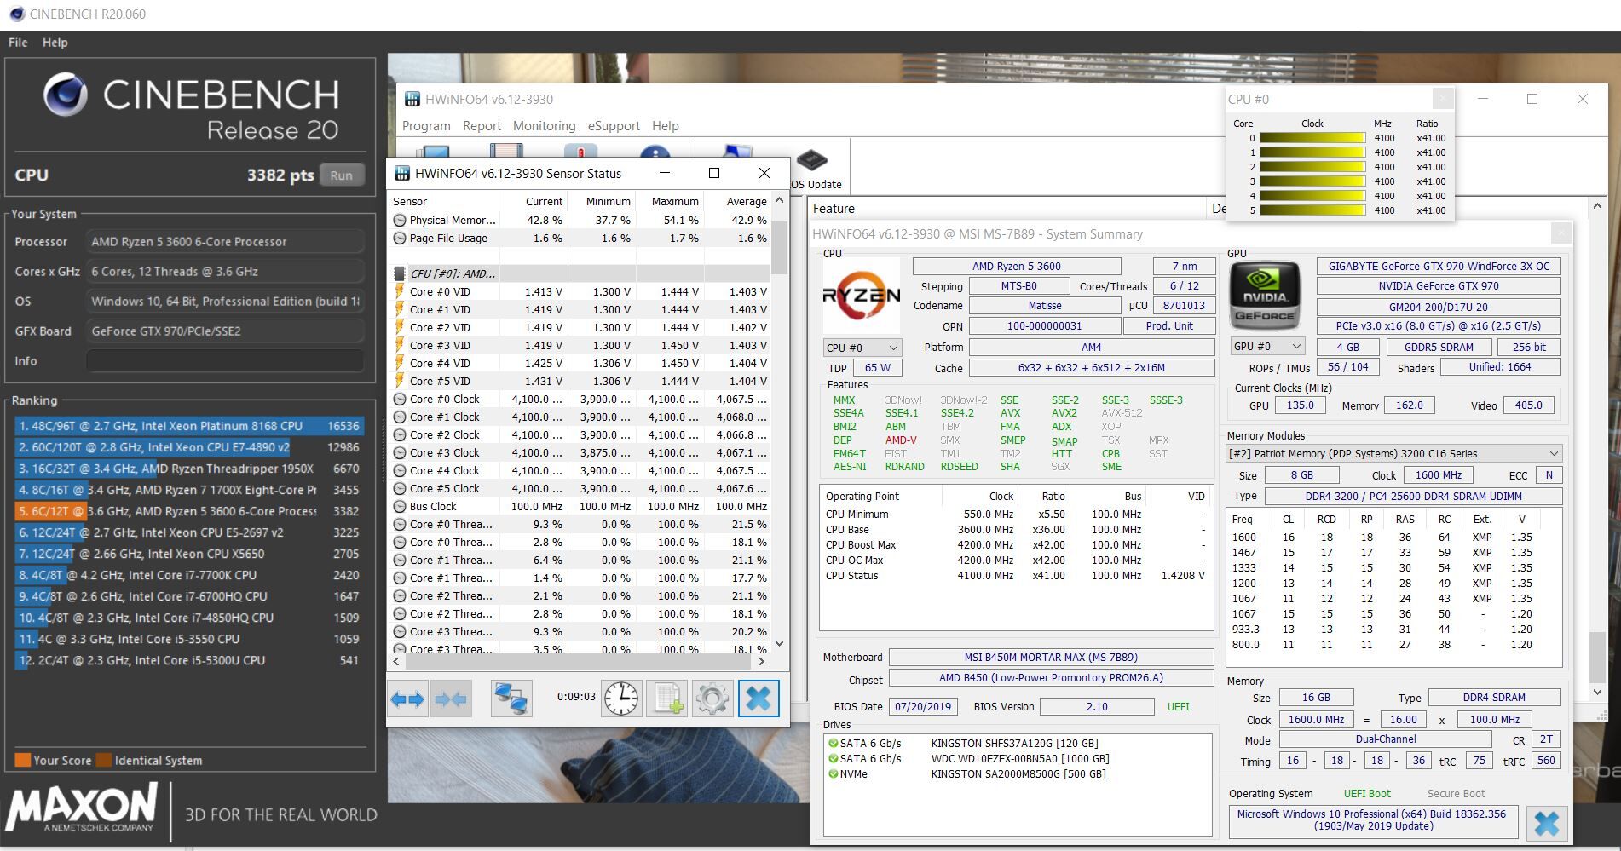Image resolution: width=1621 pixels, height=851 pixels.
Task: Click the HWiNFO64 main panel scroll-down arrow
Action: point(1597,693)
